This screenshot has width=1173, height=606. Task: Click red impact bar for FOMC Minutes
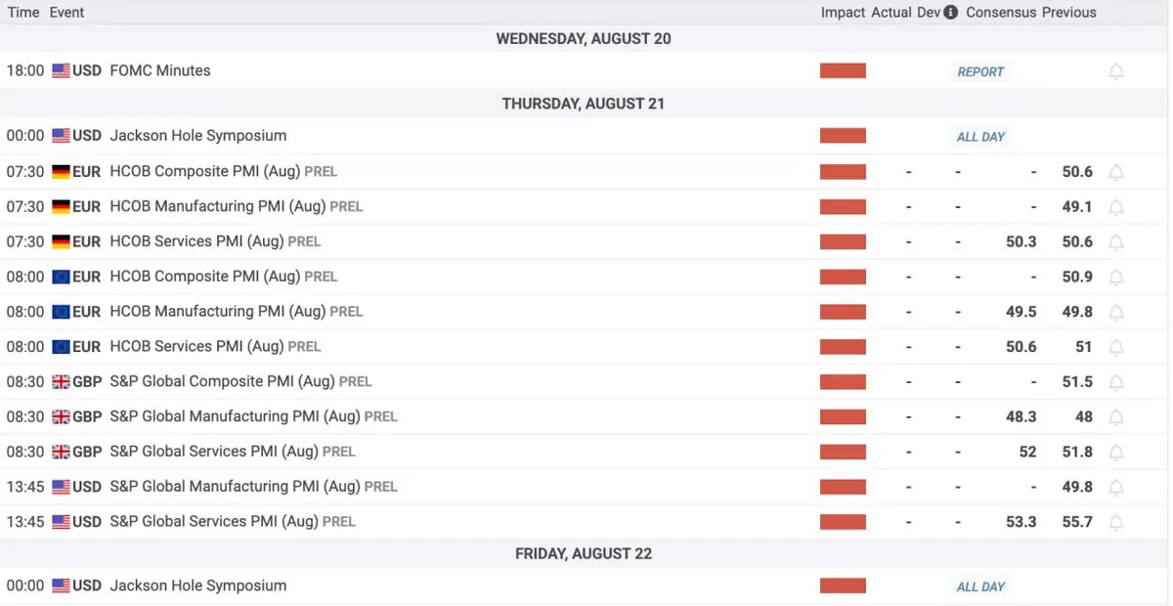tap(843, 70)
